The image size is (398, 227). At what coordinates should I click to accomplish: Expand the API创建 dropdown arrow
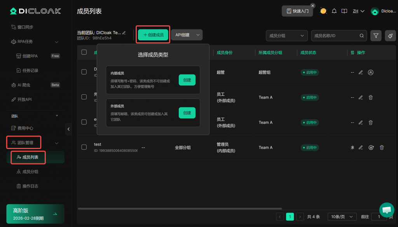[198, 35]
